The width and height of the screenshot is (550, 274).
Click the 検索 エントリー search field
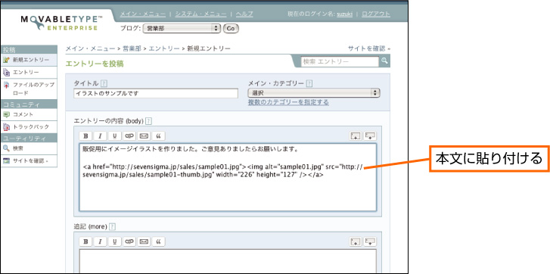(x=340, y=62)
